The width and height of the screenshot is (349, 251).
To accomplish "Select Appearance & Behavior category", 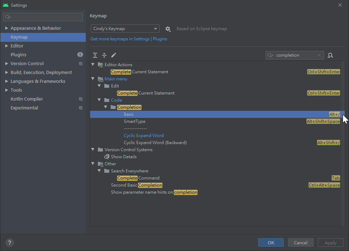I will click(x=36, y=28).
